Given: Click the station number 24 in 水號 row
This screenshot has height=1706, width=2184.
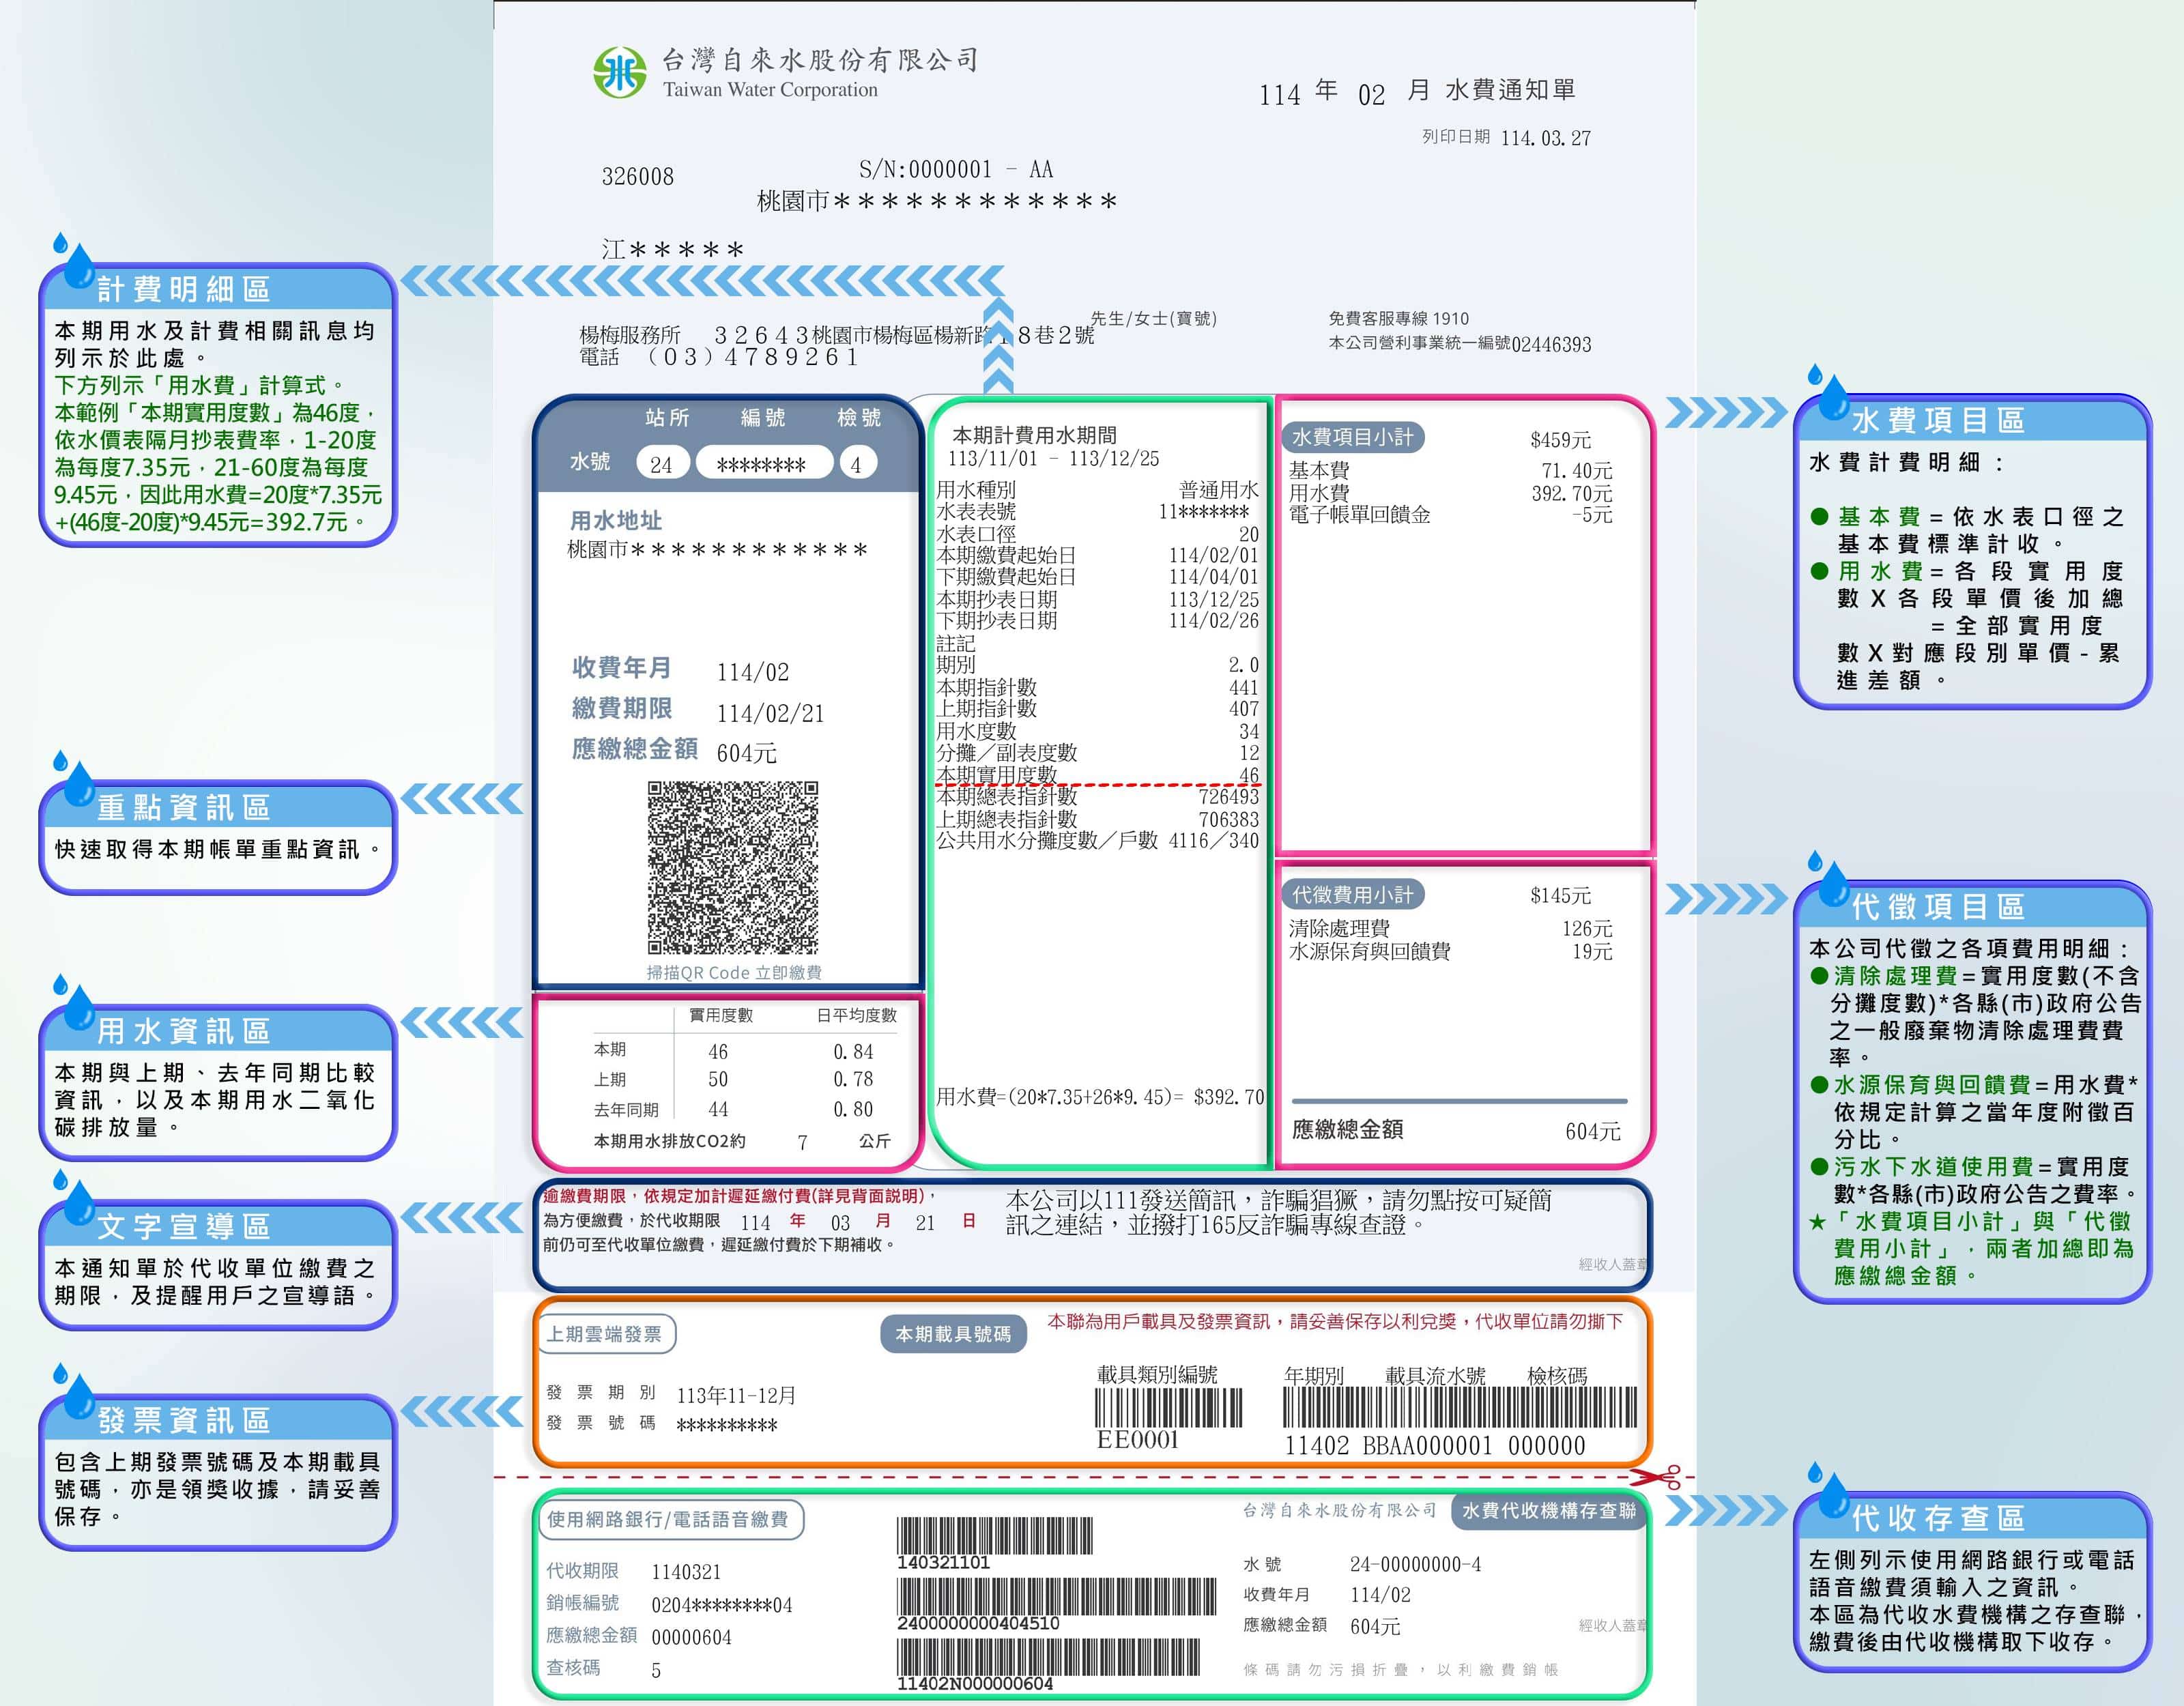Looking at the screenshot, I should (661, 464).
